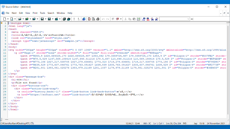230x129 pixels.
Task: Click the green select-all icon
Action: click(x=138, y=19)
